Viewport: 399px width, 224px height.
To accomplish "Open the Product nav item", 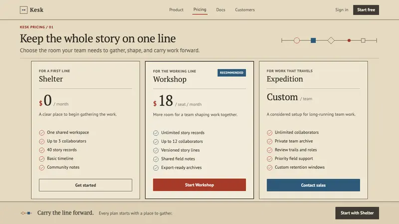I will click(176, 9).
